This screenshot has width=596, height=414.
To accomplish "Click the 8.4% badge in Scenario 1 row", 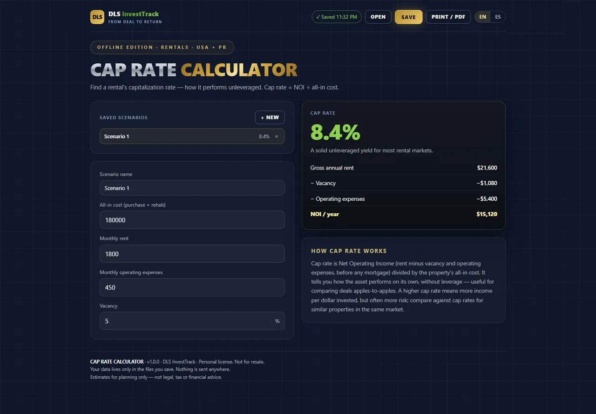I will 264,136.
